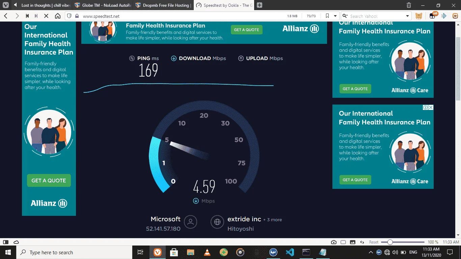Stop loading the page
The image size is (461, 259).
point(46,16)
